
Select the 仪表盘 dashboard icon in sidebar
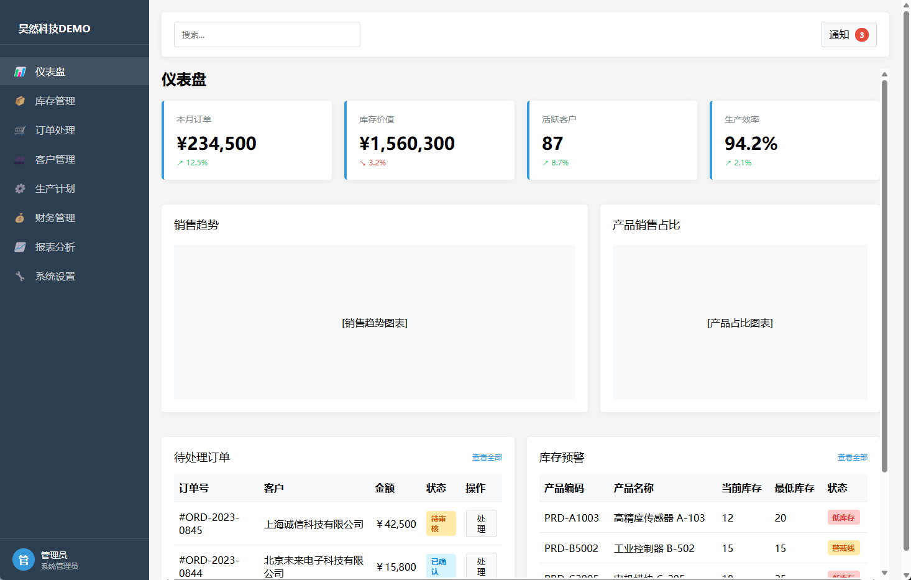(x=21, y=71)
